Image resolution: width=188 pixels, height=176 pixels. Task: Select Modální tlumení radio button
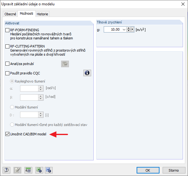12,107
